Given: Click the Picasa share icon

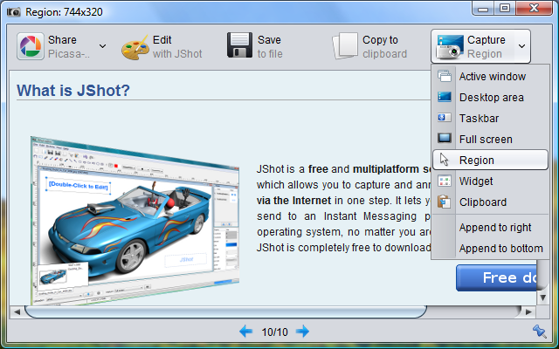Looking at the screenshot, I should [31, 46].
